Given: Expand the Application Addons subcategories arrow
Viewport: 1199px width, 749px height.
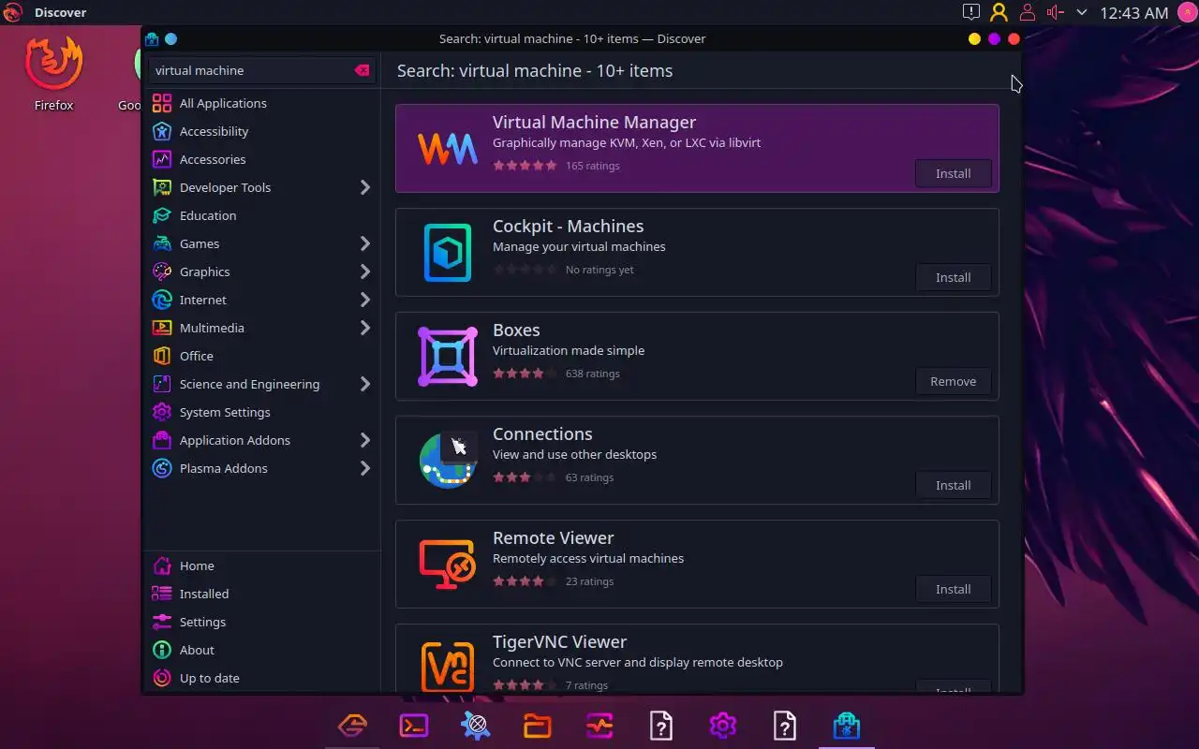Looking at the screenshot, I should tap(365, 440).
